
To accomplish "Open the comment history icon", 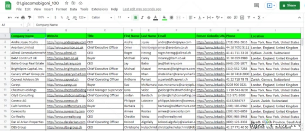I will point(257,6).
